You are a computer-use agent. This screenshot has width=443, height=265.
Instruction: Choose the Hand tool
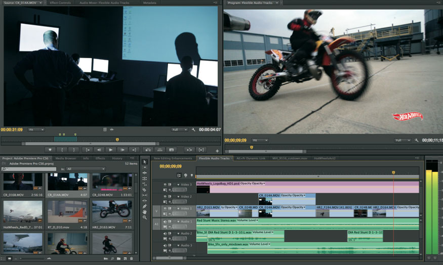(145, 211)
